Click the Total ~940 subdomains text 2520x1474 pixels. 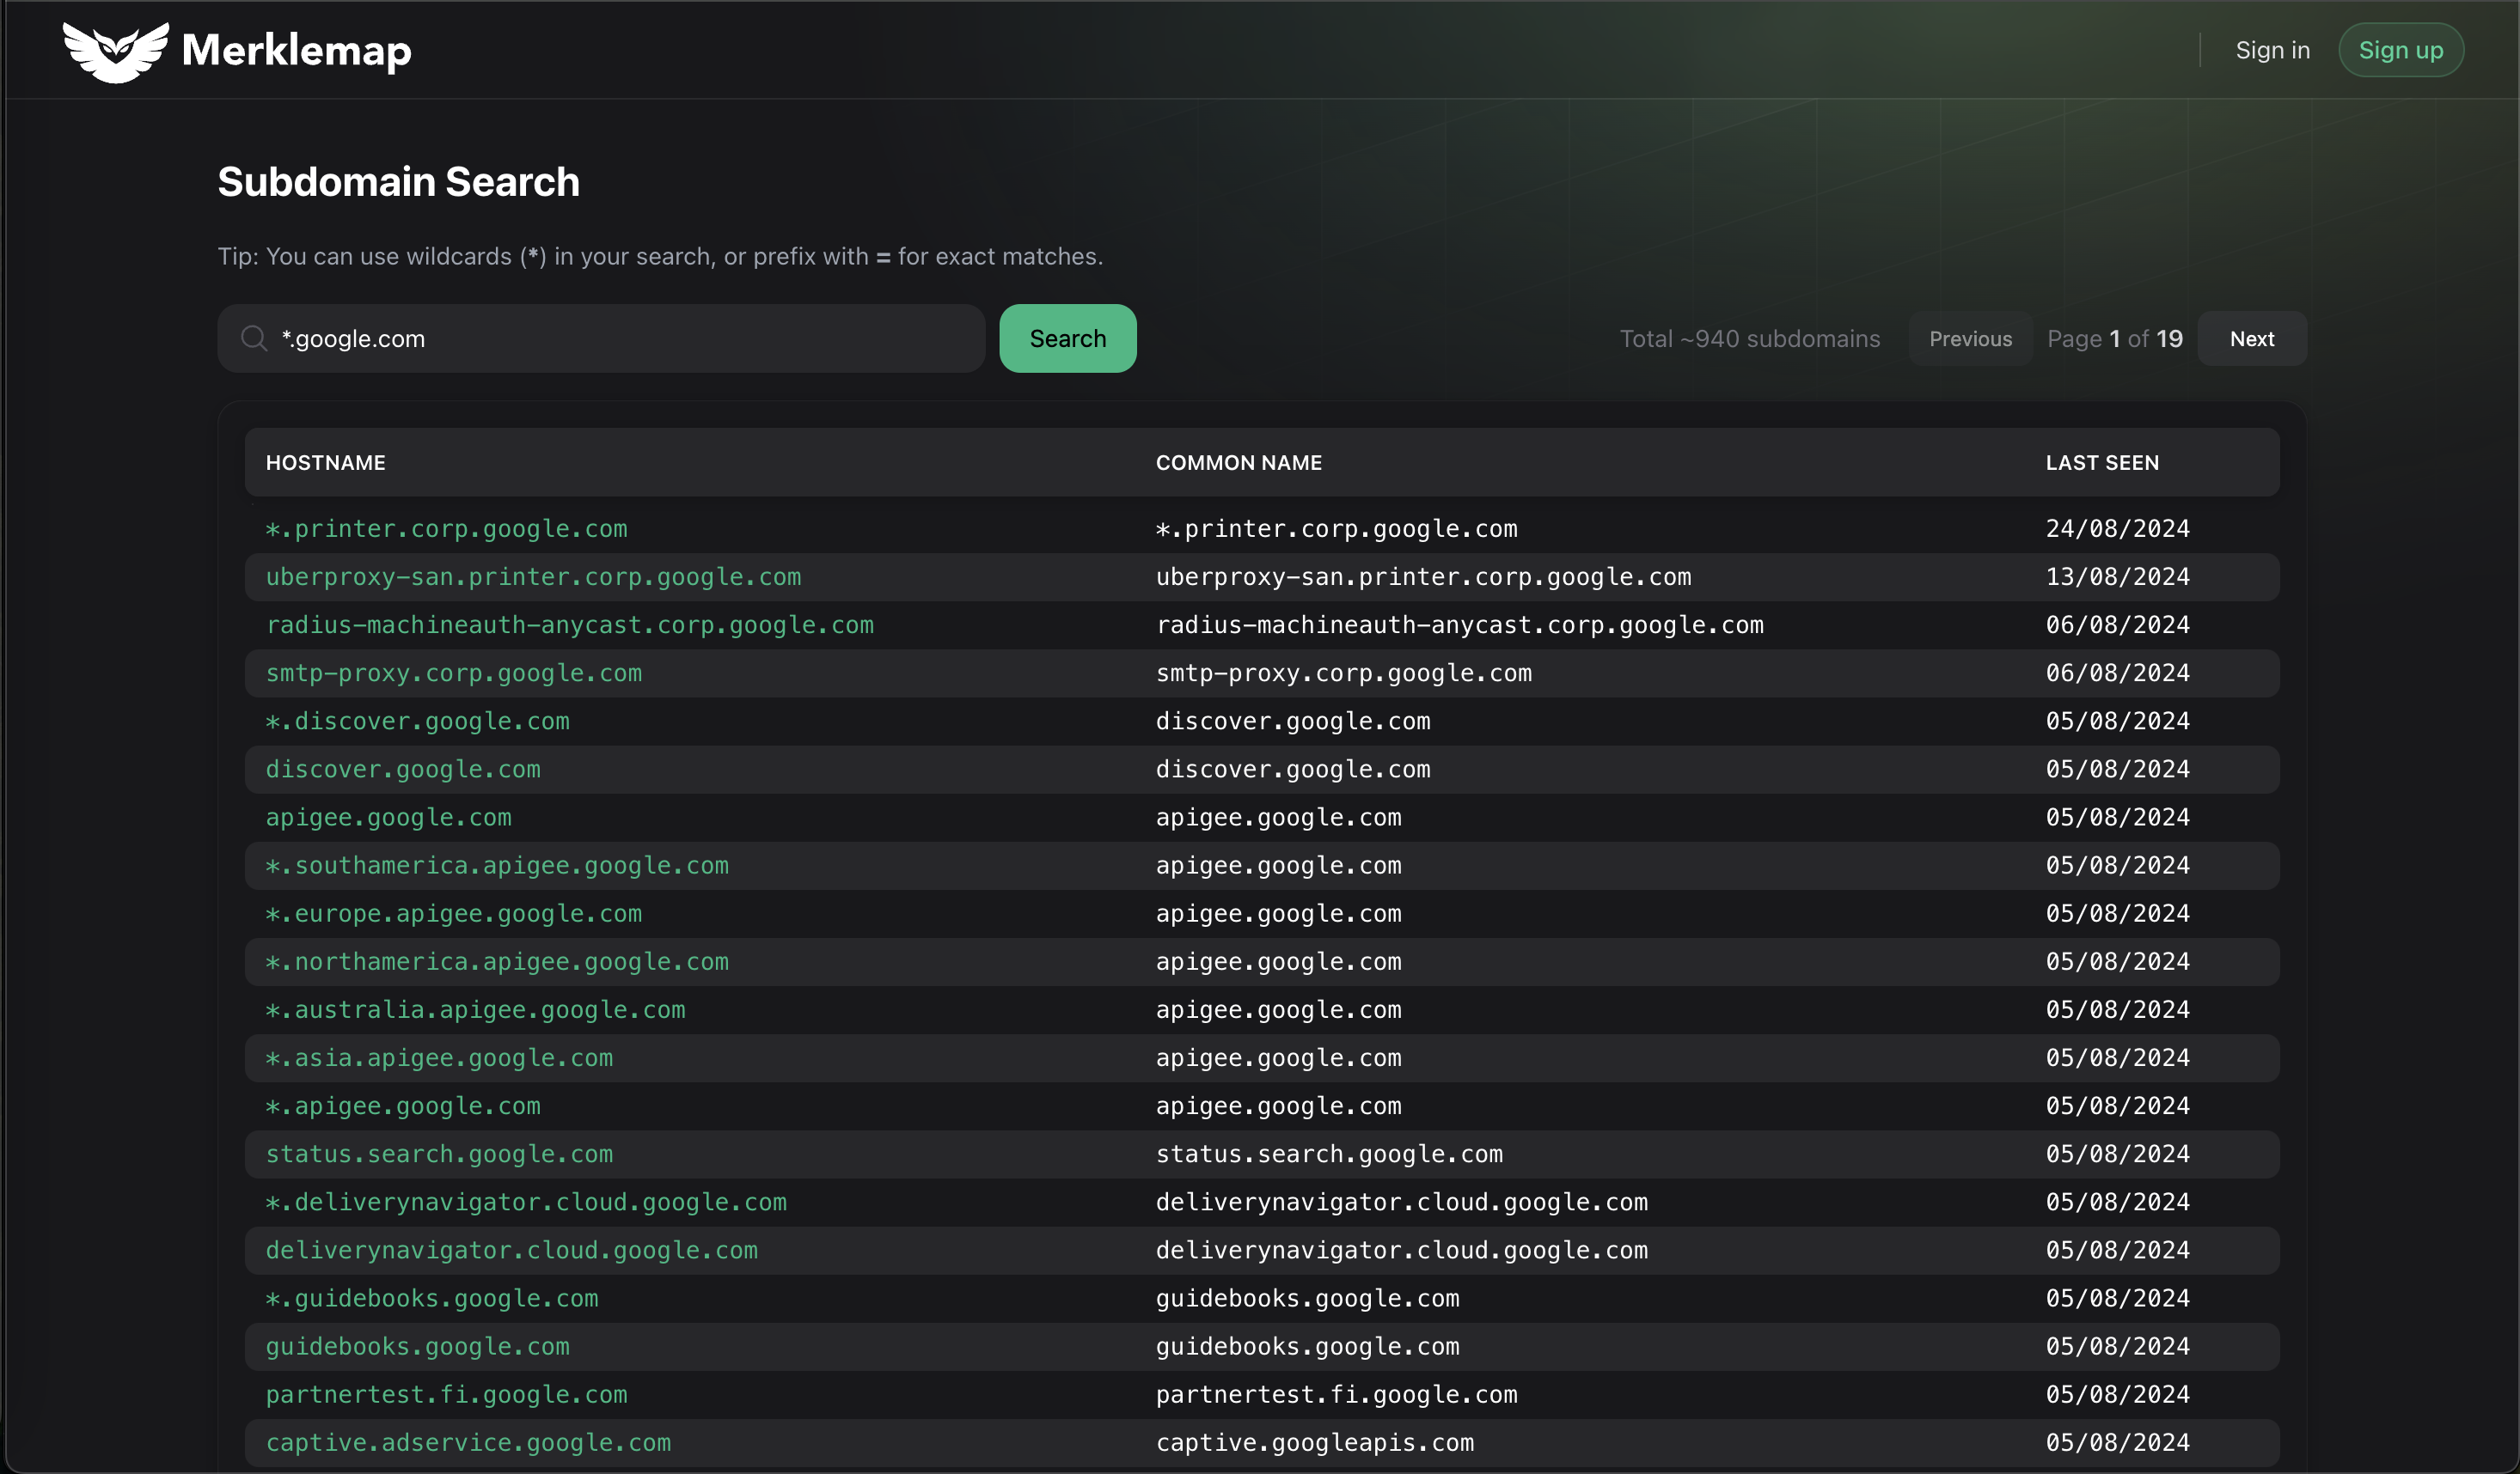click(1749, 338)
